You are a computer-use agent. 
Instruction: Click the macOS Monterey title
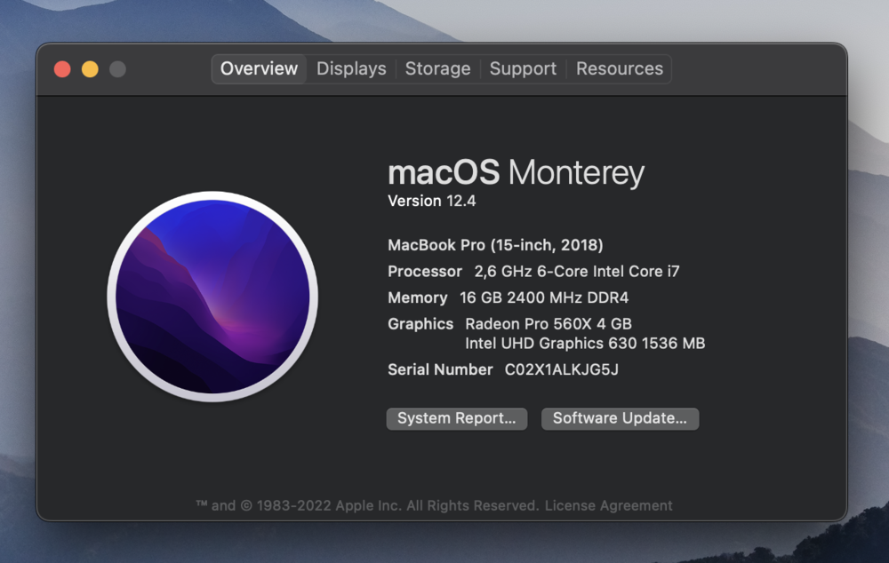pyautogui.click(x=516, y=172)
